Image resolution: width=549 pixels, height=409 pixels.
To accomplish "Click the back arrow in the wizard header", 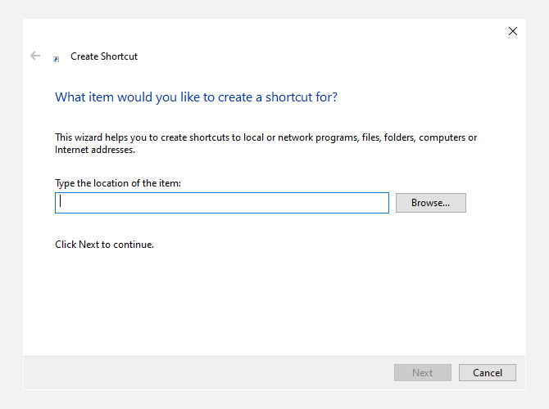I will click(35, 56).
